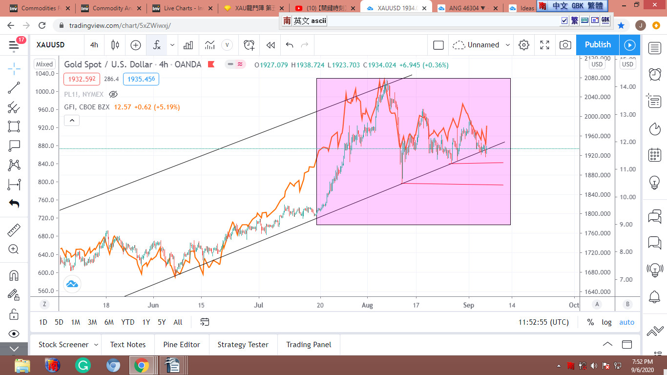Open the prediction and measurement tools
The height and width of the screenshot is (375, 667).
coord(14,185)
